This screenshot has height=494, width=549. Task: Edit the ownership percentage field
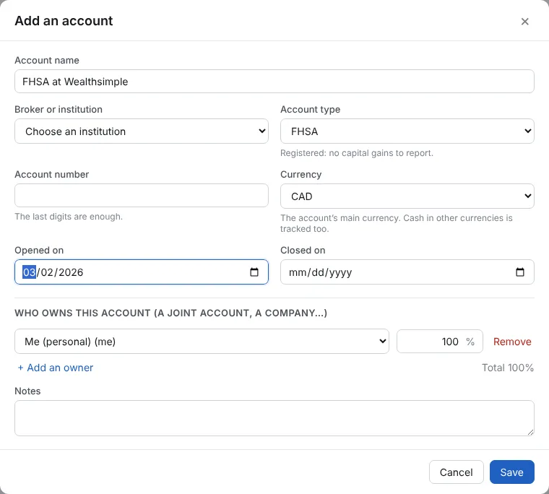[x=439, y=342]
